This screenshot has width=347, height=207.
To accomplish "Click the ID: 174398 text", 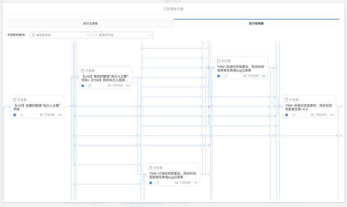I will [x=183, y=182].
